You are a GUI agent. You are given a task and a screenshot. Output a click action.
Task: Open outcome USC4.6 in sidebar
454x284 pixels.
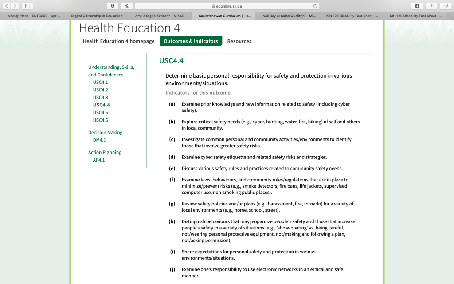coord(100,120)
